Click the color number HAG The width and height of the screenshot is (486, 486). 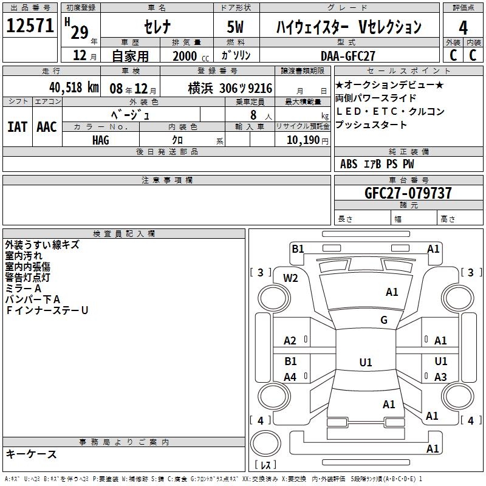(x=101, y=140)
